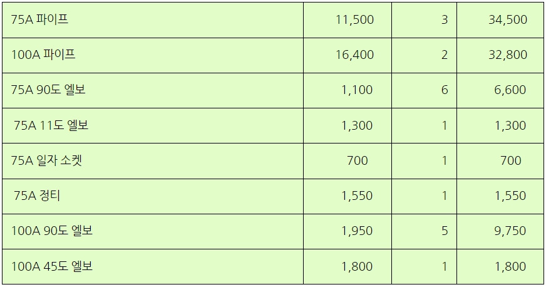Select the 1,100 unit price cell
The height and width of the screenshot is (287, 546).
[x=348, y=91]
